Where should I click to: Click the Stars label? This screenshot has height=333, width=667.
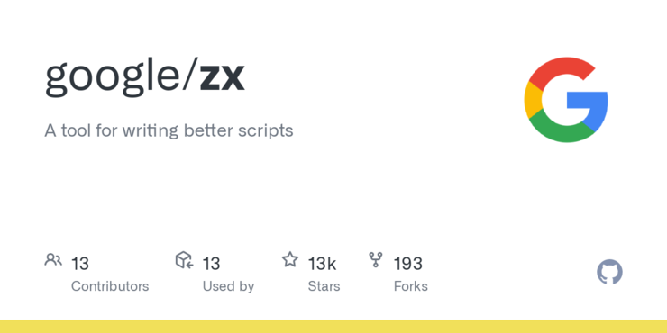[x=324, y=286]
